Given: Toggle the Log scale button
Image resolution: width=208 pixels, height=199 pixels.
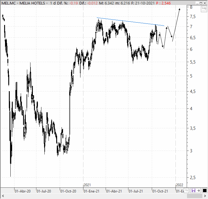Looking at the screenshot, I should [x=204, y=9].
